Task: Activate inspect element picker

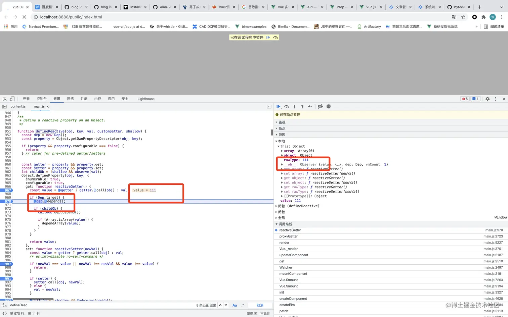Action: click(5, 99)
